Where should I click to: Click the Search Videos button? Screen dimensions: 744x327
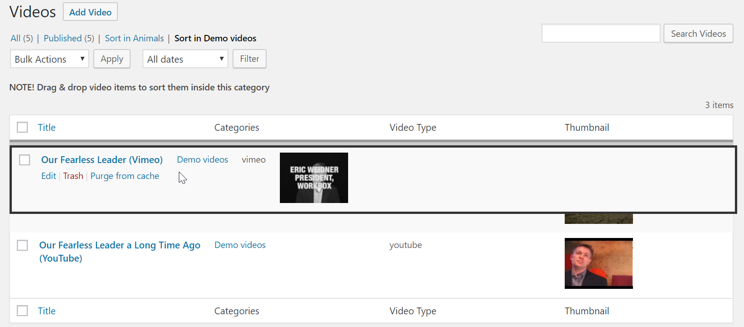(698, 34)
